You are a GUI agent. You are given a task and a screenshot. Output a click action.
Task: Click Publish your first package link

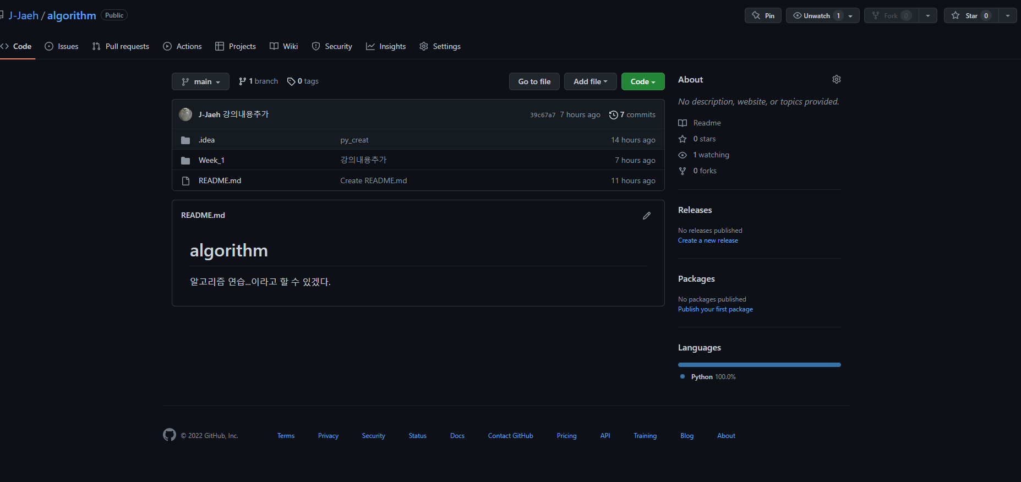[716, 309]
